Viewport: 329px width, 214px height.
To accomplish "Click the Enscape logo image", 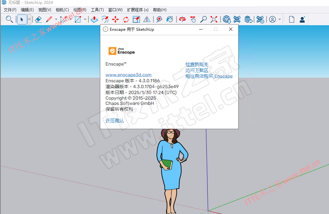I will (x=122, y=51).
